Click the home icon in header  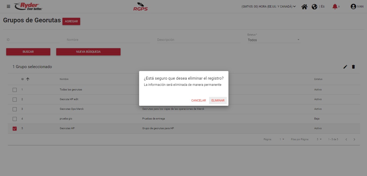(x=304, y=7)
